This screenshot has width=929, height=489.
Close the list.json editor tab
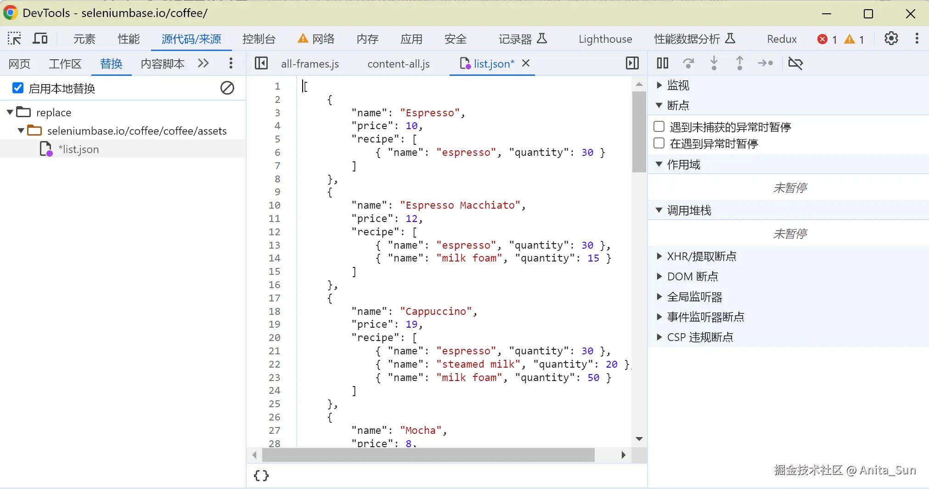[526, 63]
